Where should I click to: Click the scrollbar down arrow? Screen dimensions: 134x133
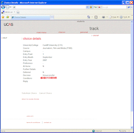132,128
